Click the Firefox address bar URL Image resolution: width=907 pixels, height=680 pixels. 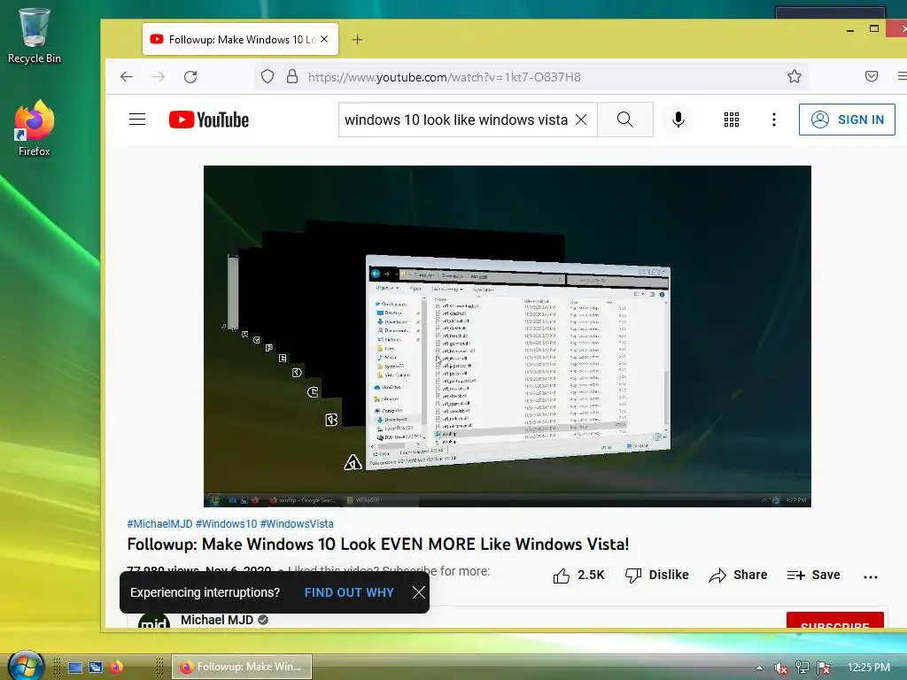[x=445, y=77]
